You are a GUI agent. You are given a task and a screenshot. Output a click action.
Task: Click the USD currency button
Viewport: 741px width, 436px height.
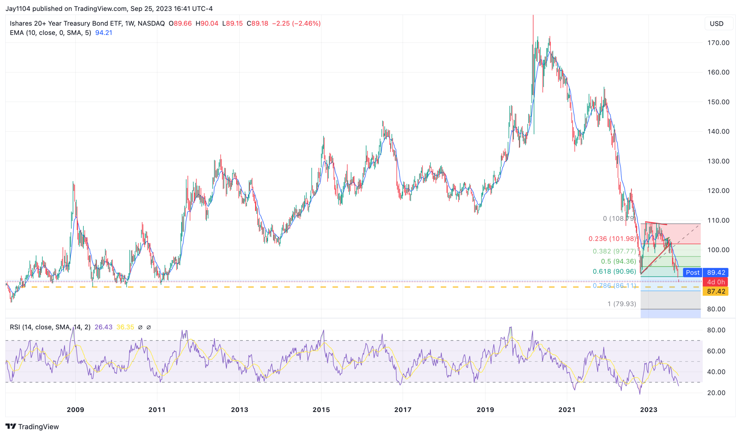point(718,23)
